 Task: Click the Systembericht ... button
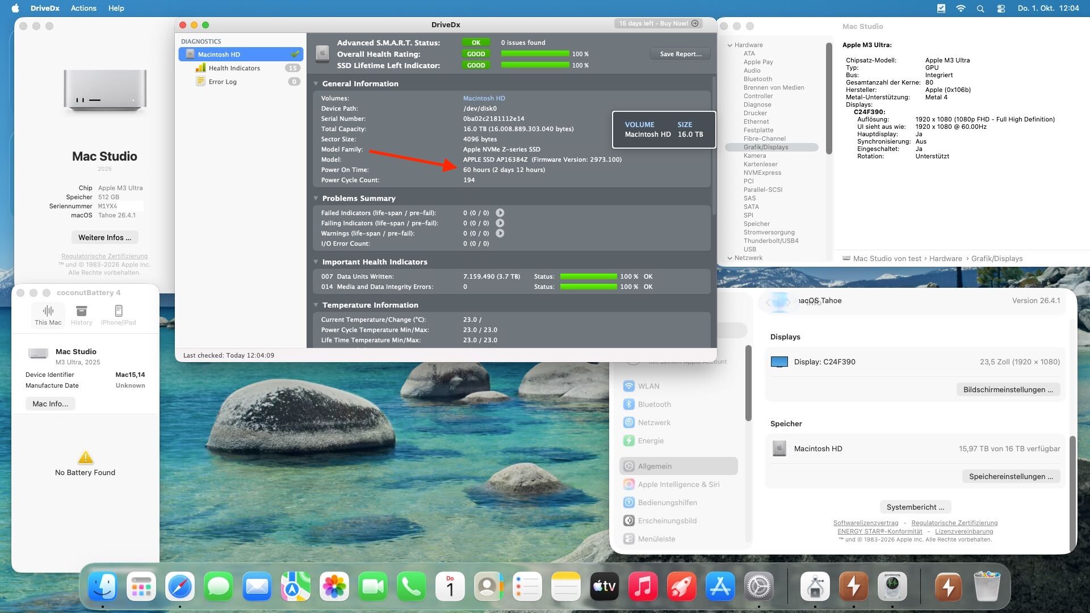915,507
